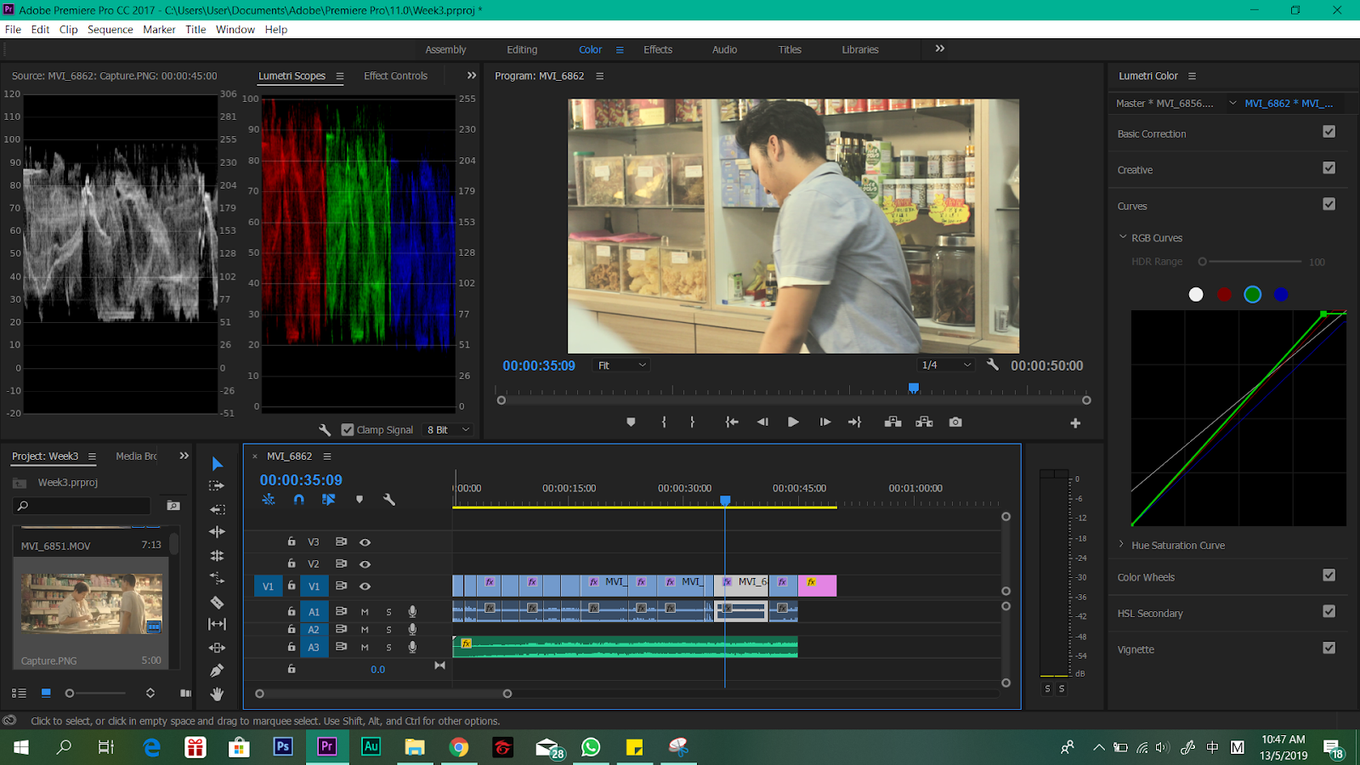Select the Selection arrow tool
1360x765 pixels.
click(x=217, y=463)
